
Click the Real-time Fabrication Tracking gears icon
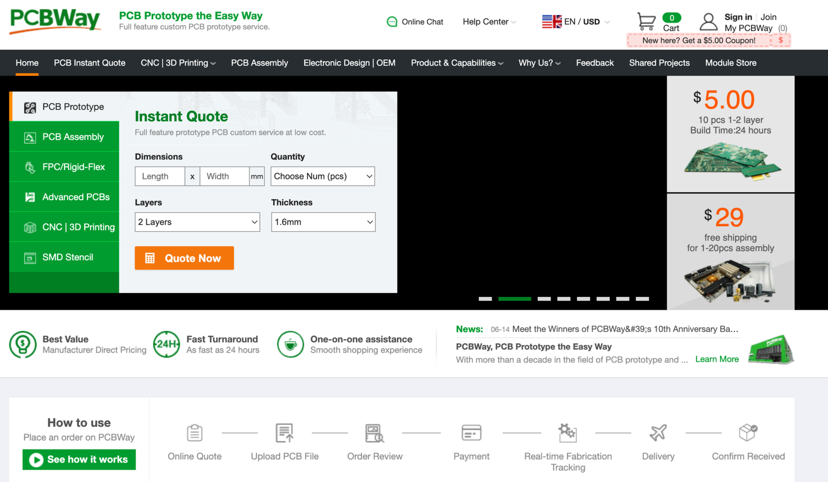click(x=567, y=433)
